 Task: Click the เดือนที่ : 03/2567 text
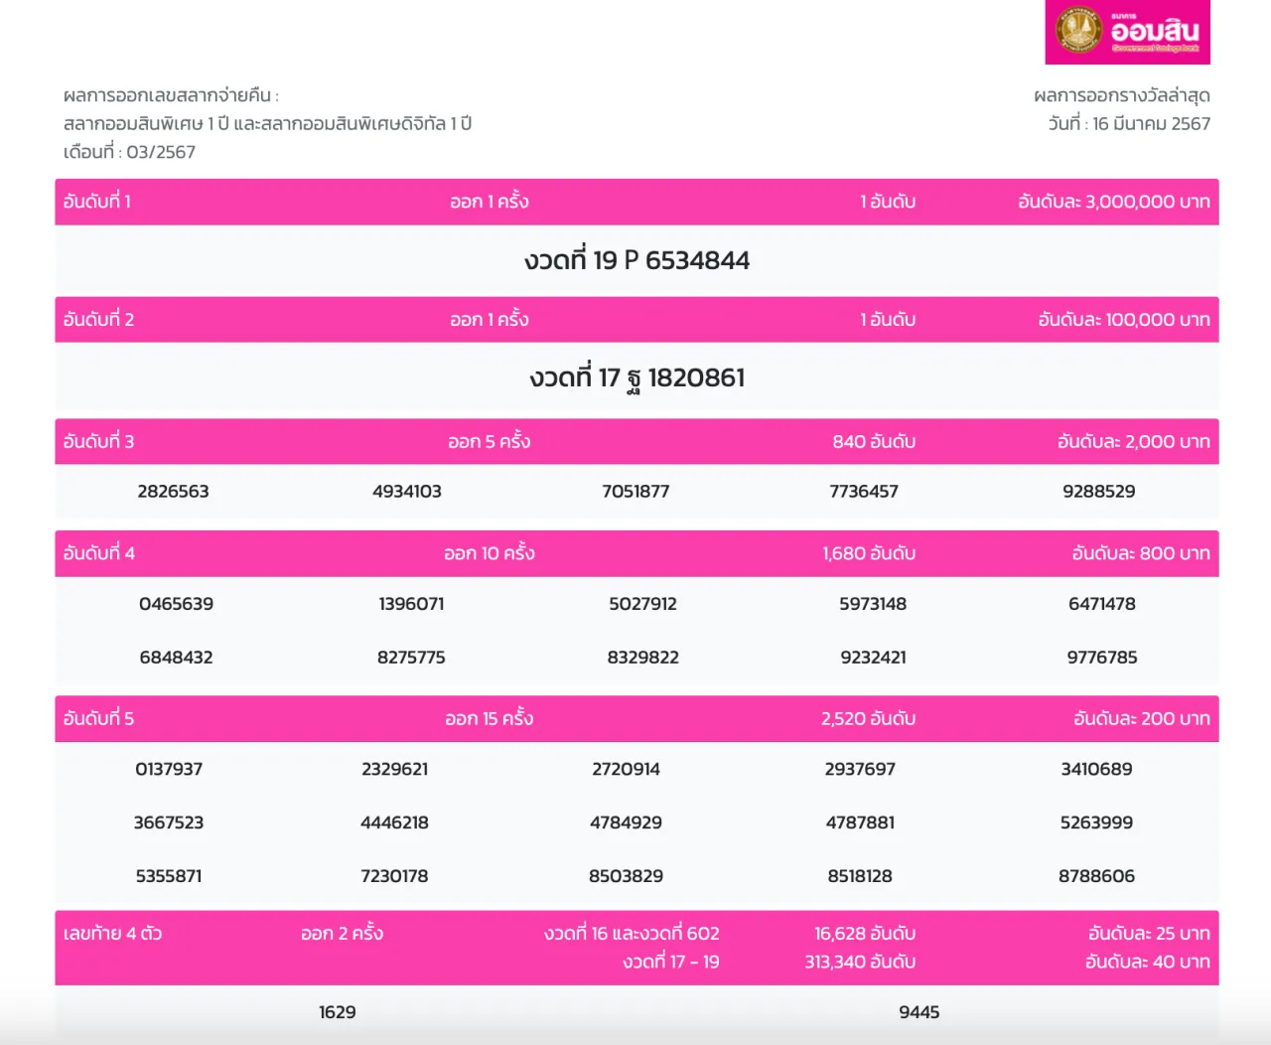pyautogui.click(x=129, y=152)
